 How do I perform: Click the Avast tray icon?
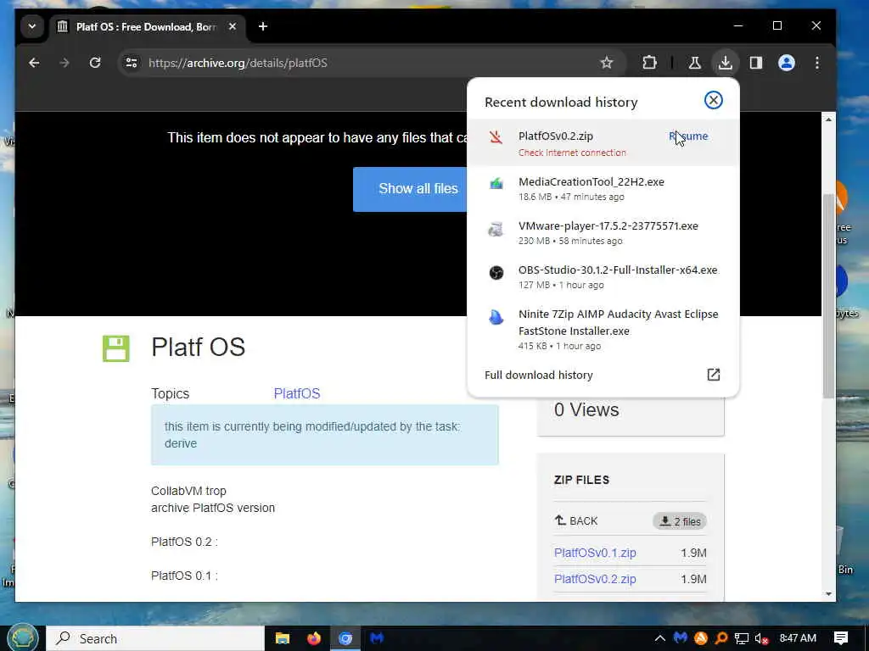click(700, 638)
